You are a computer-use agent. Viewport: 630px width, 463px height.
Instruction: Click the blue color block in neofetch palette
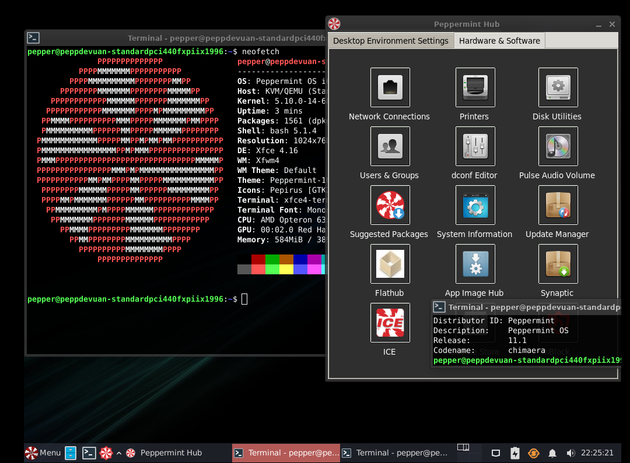[300, 259]
